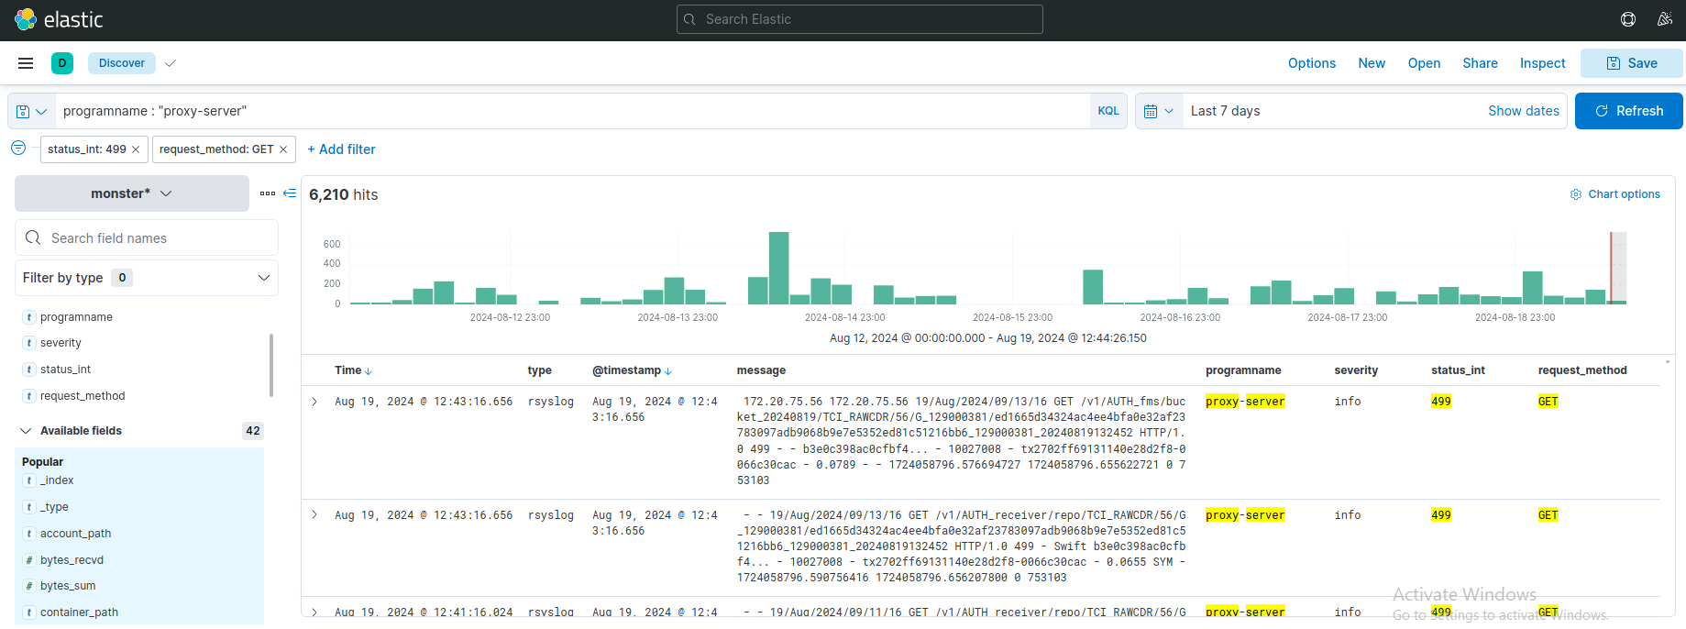Viewport: 1686px width, 629px height.
Task: Open the saved query menu icon
Action: tap(31, 111)
